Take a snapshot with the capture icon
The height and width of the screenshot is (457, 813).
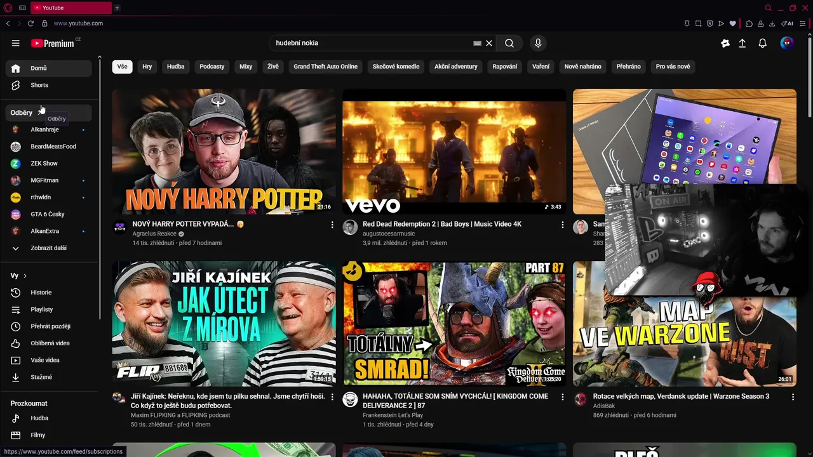[698, 23]
